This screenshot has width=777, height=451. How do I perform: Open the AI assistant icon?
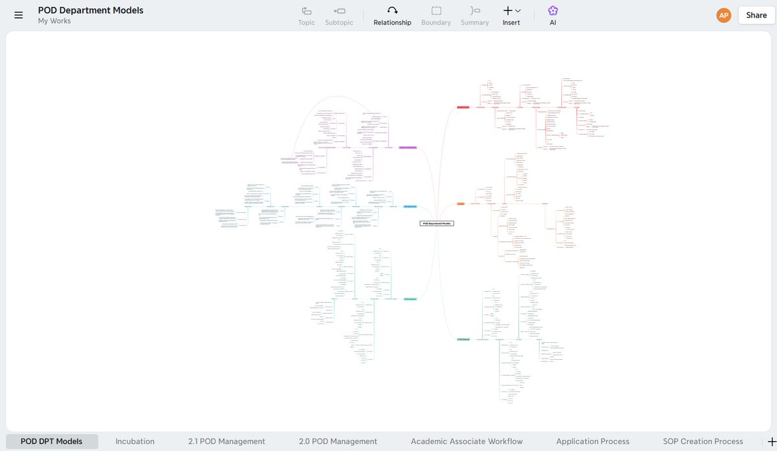pyautogui.click(x=553, y=16)
